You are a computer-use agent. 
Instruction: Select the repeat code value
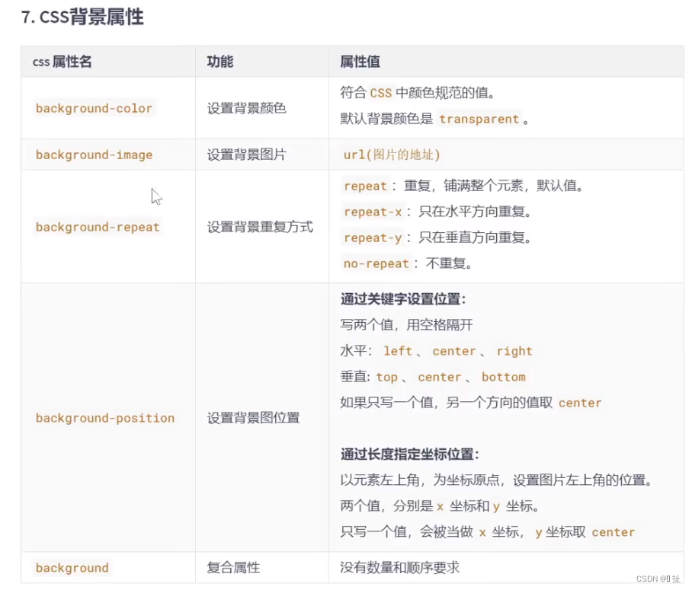365,186
